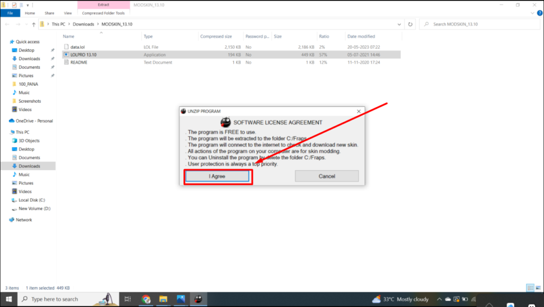Expand This PC in the navigation pane
544x307 pixels.
pos(7,132)
